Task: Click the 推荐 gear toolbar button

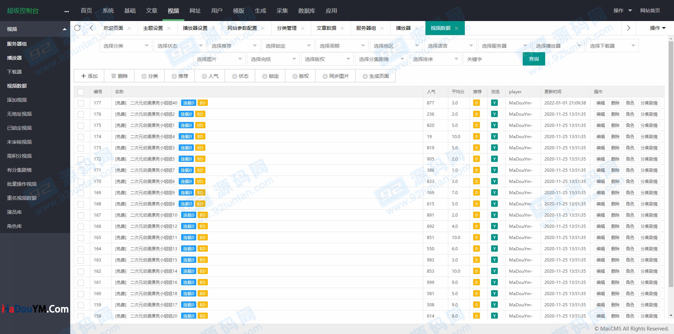Action: click(180, 76)
